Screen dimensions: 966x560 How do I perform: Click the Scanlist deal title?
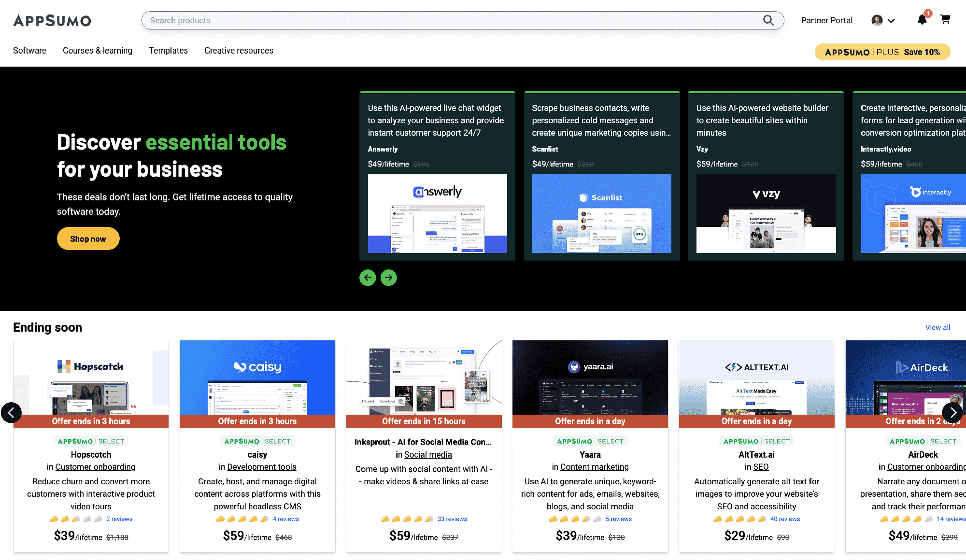[545, 149]
